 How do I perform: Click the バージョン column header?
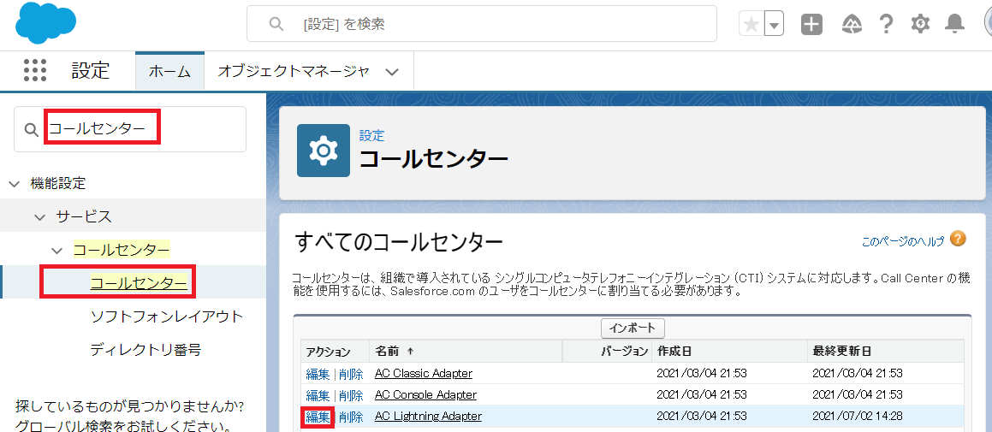tap(625, 351)
